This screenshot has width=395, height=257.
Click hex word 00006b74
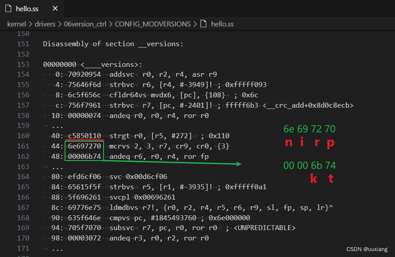[84, 157]
